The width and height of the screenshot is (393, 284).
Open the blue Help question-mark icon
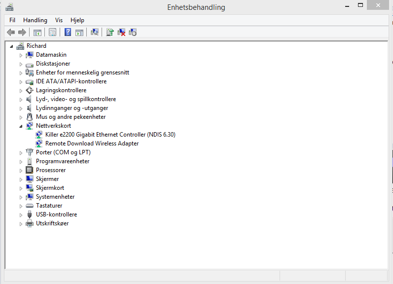pos(68,32)
